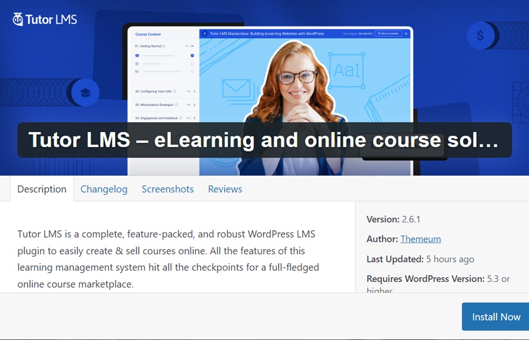Click the plugin title heading over banner
529x340 pixels.
coord(263,140)
